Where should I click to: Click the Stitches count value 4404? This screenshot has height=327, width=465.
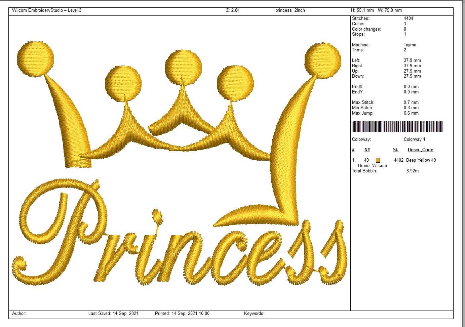(x=409, y=18)
